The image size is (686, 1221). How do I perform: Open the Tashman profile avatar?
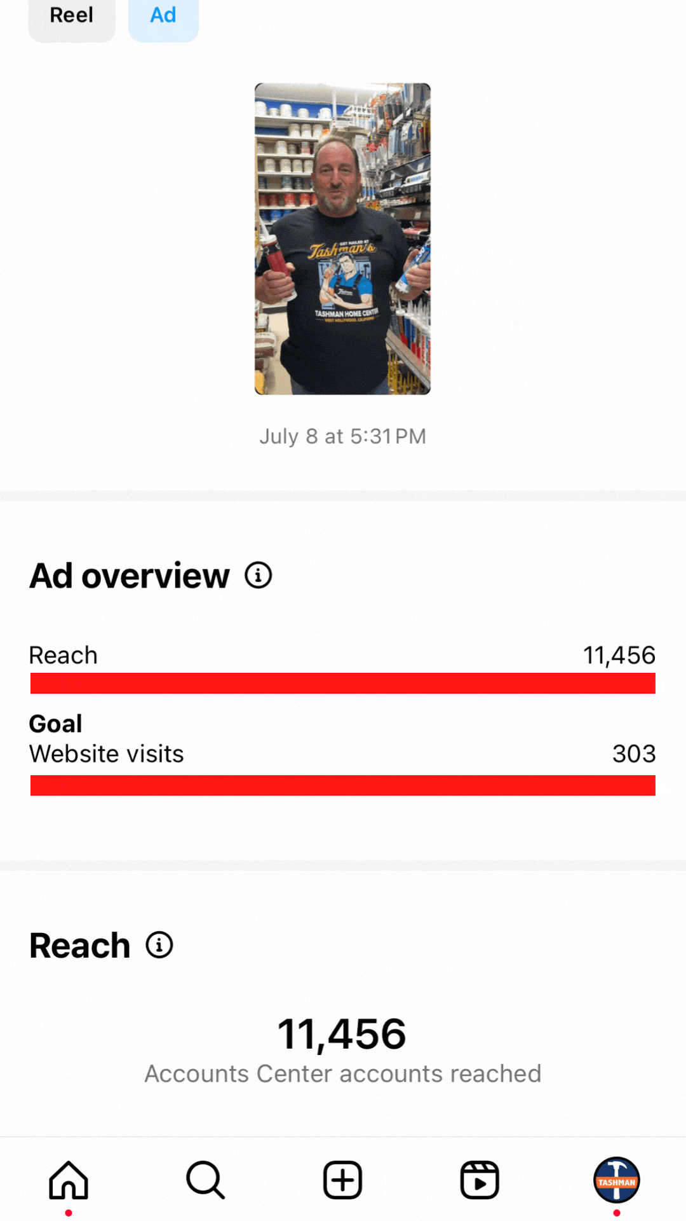point(616,1180)
